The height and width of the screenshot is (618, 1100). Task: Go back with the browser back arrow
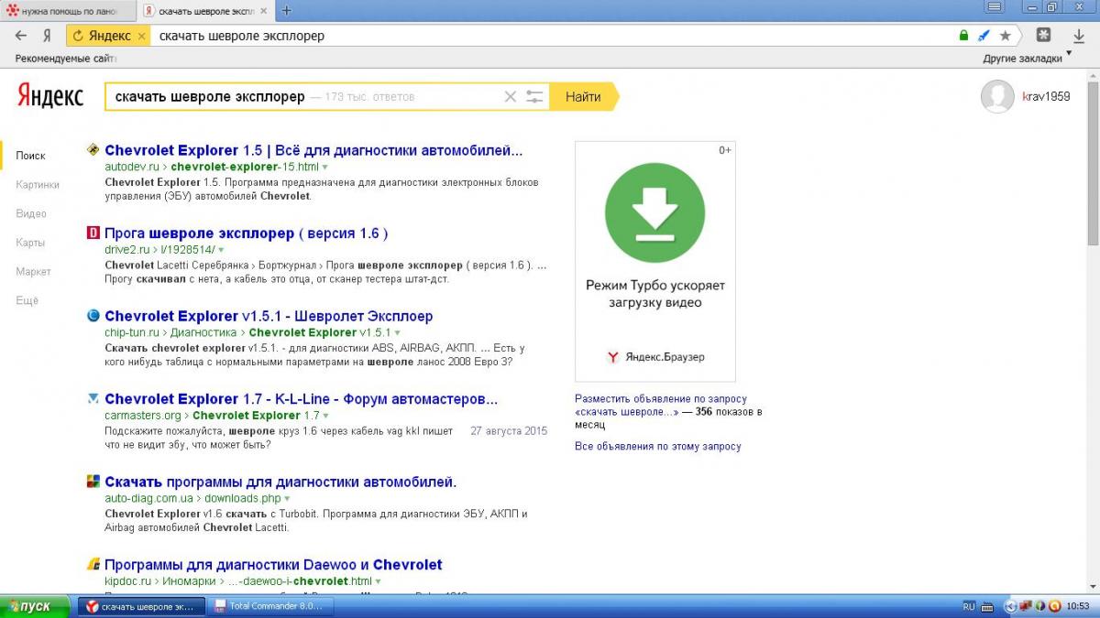(x=21, y=36)
